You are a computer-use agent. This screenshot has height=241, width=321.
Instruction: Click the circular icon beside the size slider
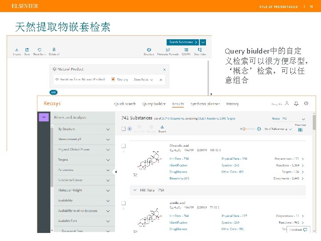tap(259, 129)
